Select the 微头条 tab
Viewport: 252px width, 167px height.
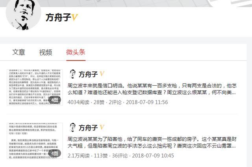point(76,52)
